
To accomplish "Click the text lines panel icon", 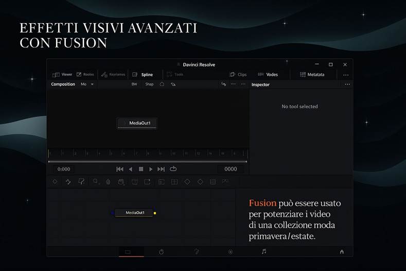I will point(161,182).
